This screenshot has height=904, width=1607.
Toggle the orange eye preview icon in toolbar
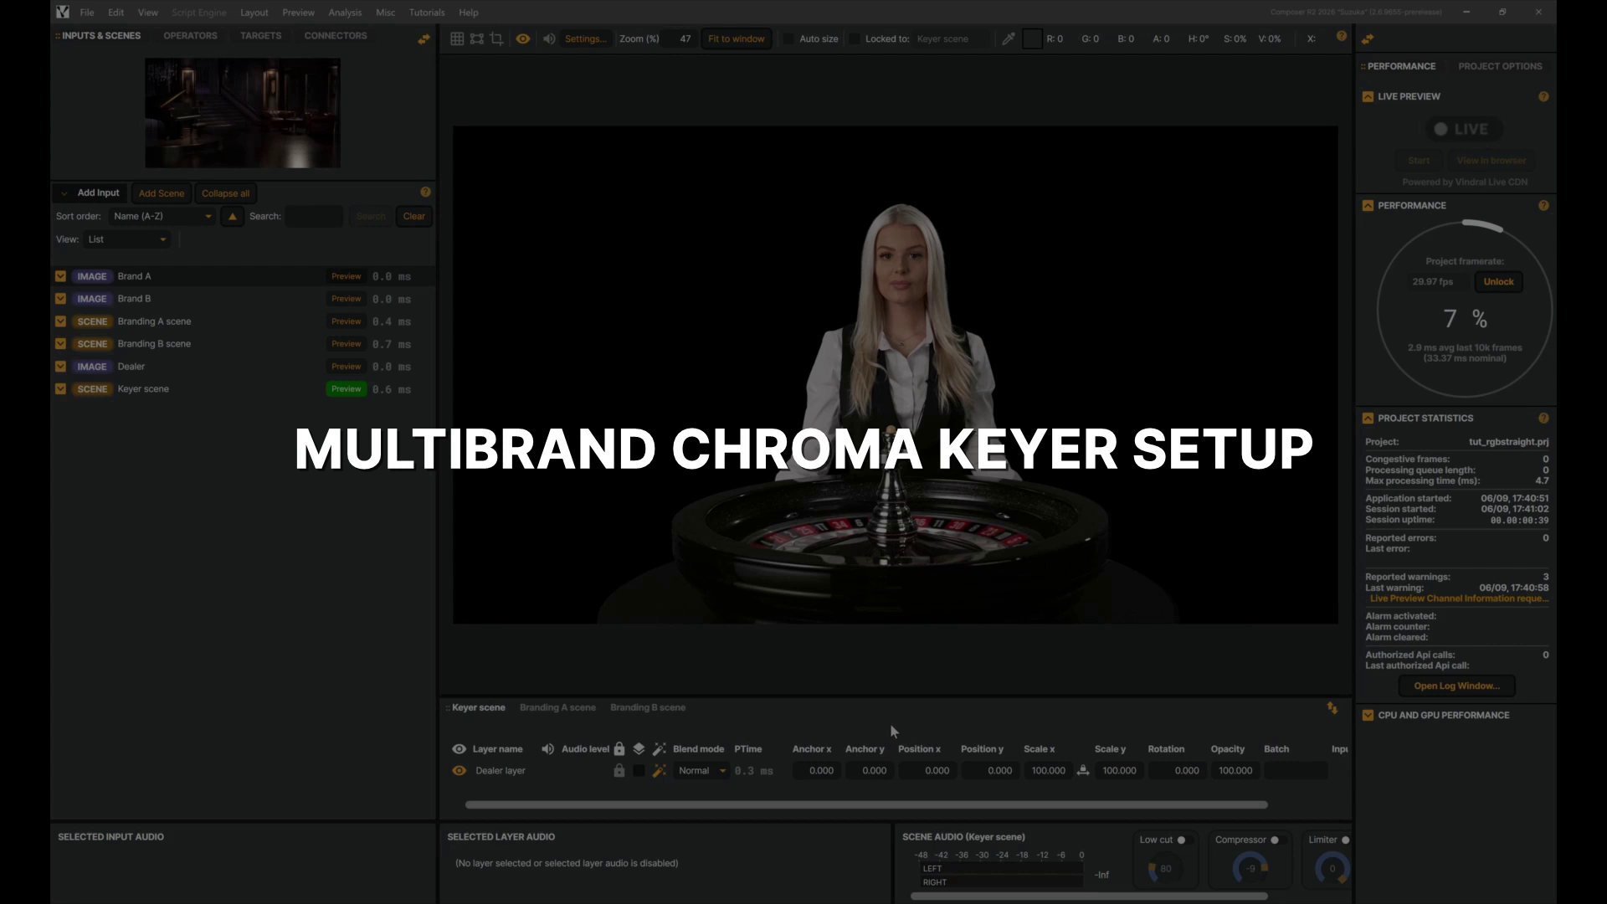coord(523,39)
